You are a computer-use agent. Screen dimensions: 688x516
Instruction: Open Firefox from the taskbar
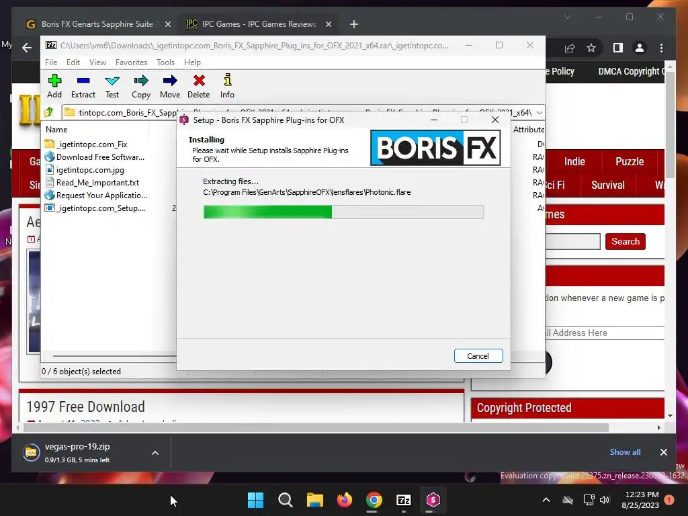(x=344, y=500)
